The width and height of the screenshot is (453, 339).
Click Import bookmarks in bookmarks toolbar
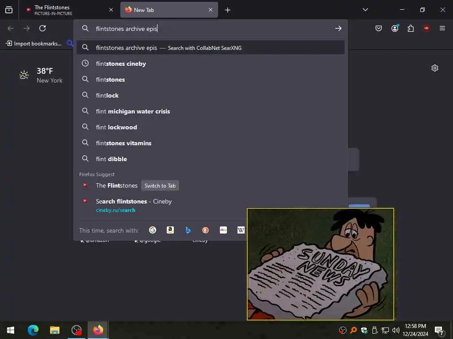tap(34, 44)
